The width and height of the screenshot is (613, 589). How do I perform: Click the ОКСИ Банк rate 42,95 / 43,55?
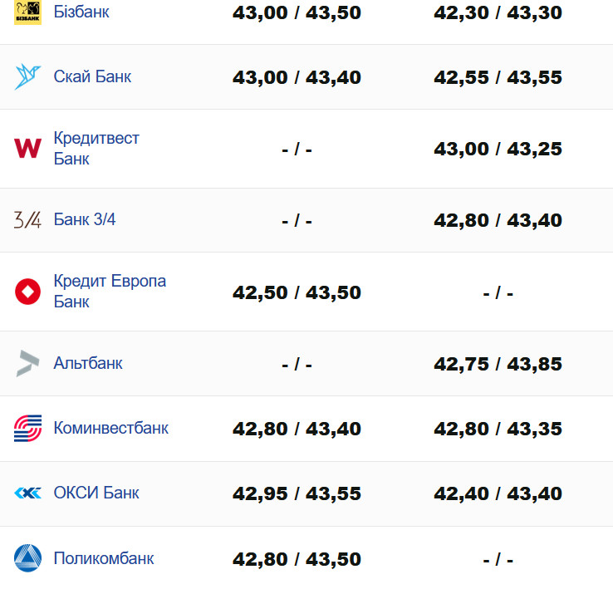click(297, 493)
